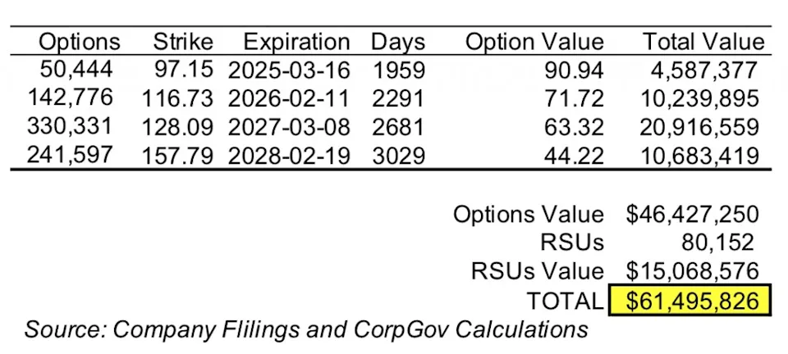Select the 2025-03-16 expiration date

(x=288, y=70)
